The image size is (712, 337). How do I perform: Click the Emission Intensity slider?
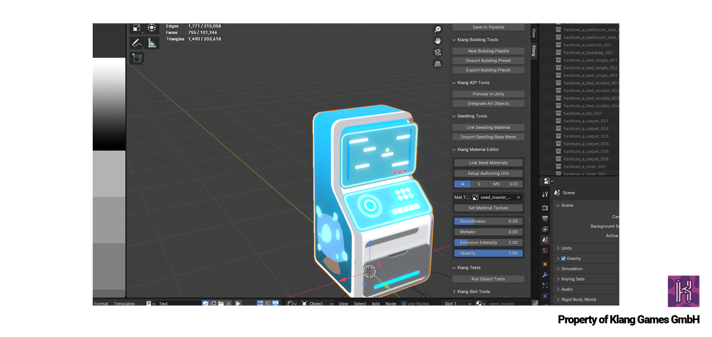pos(488,243)
